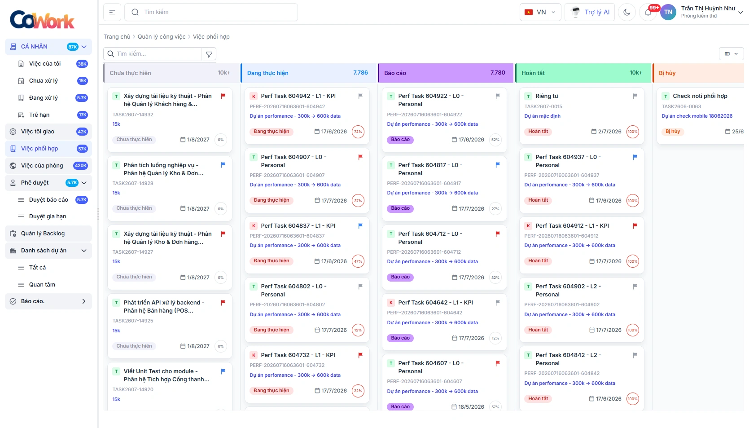This screenshot has height=428, width=749.
Task: Click the Hoàn tất column header
Action: (583, 73)
